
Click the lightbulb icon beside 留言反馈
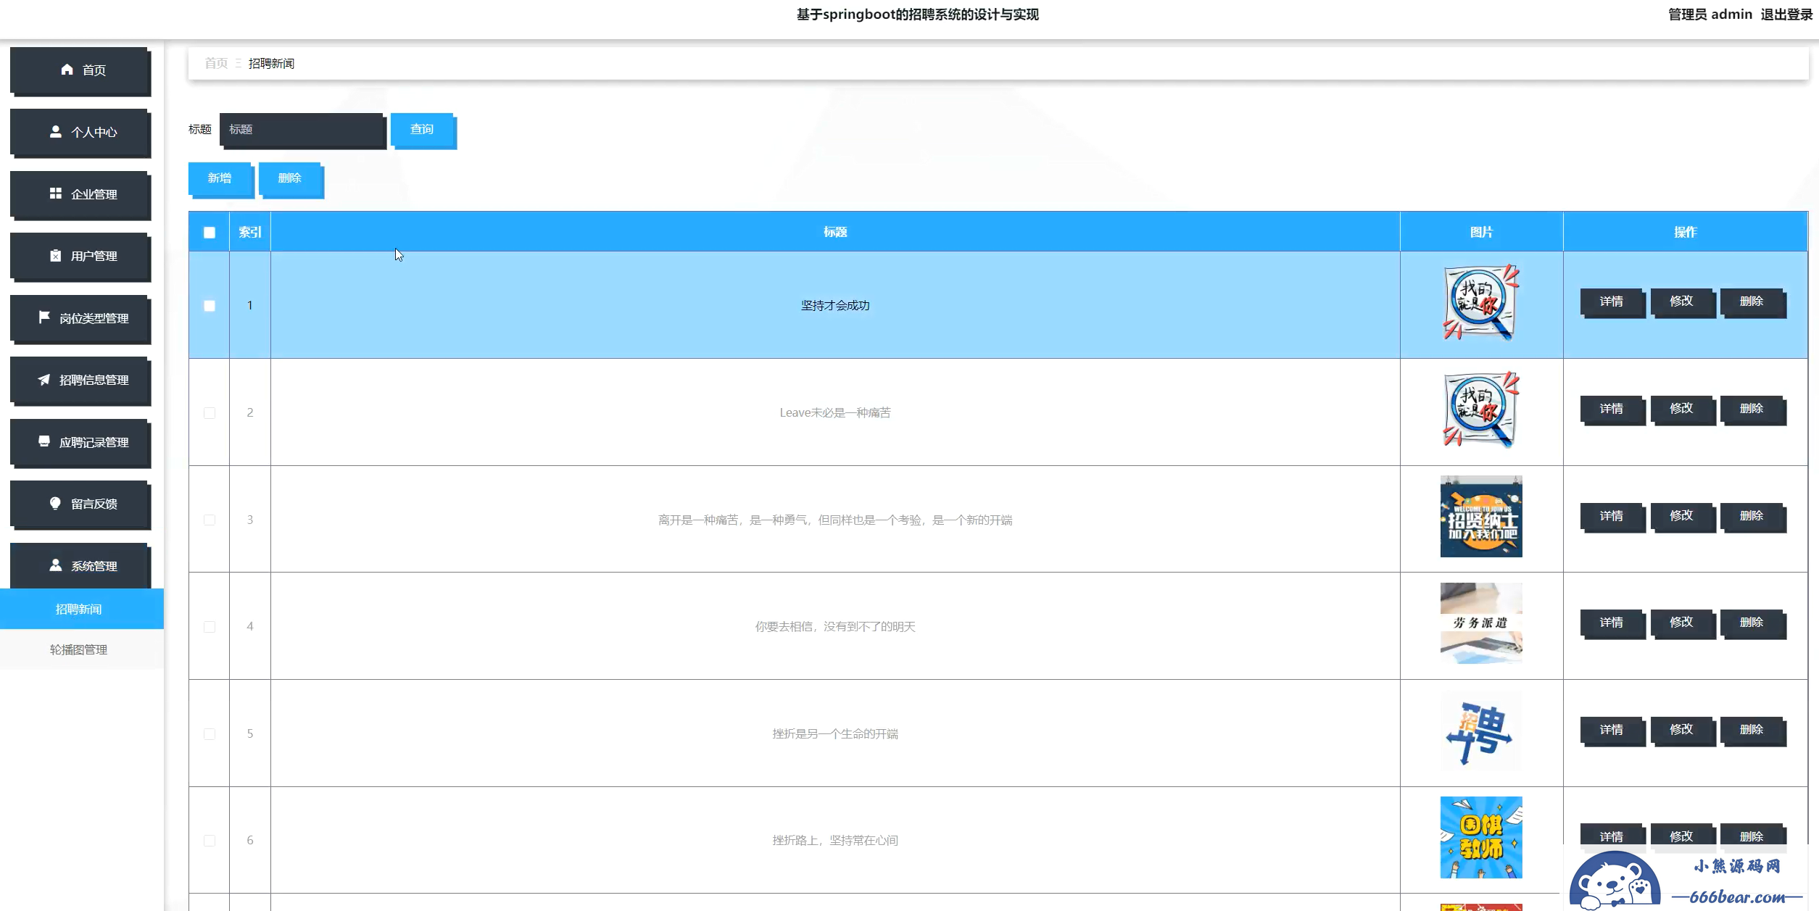tap(55, 503)
